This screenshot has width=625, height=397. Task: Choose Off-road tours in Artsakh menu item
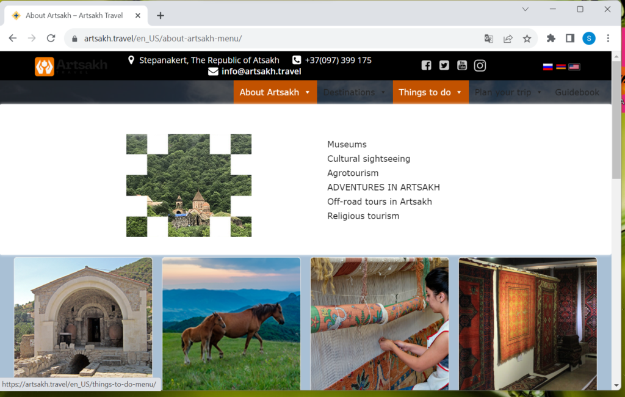click(379, 202)
